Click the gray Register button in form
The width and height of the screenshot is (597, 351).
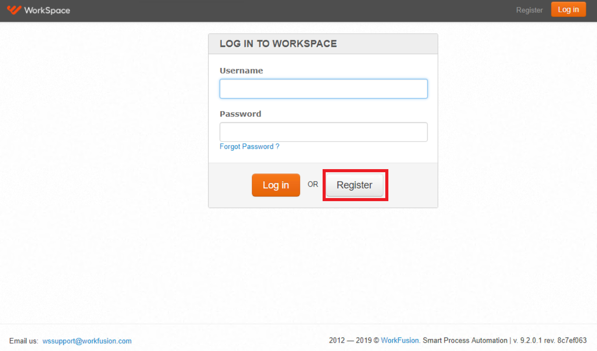355,185
